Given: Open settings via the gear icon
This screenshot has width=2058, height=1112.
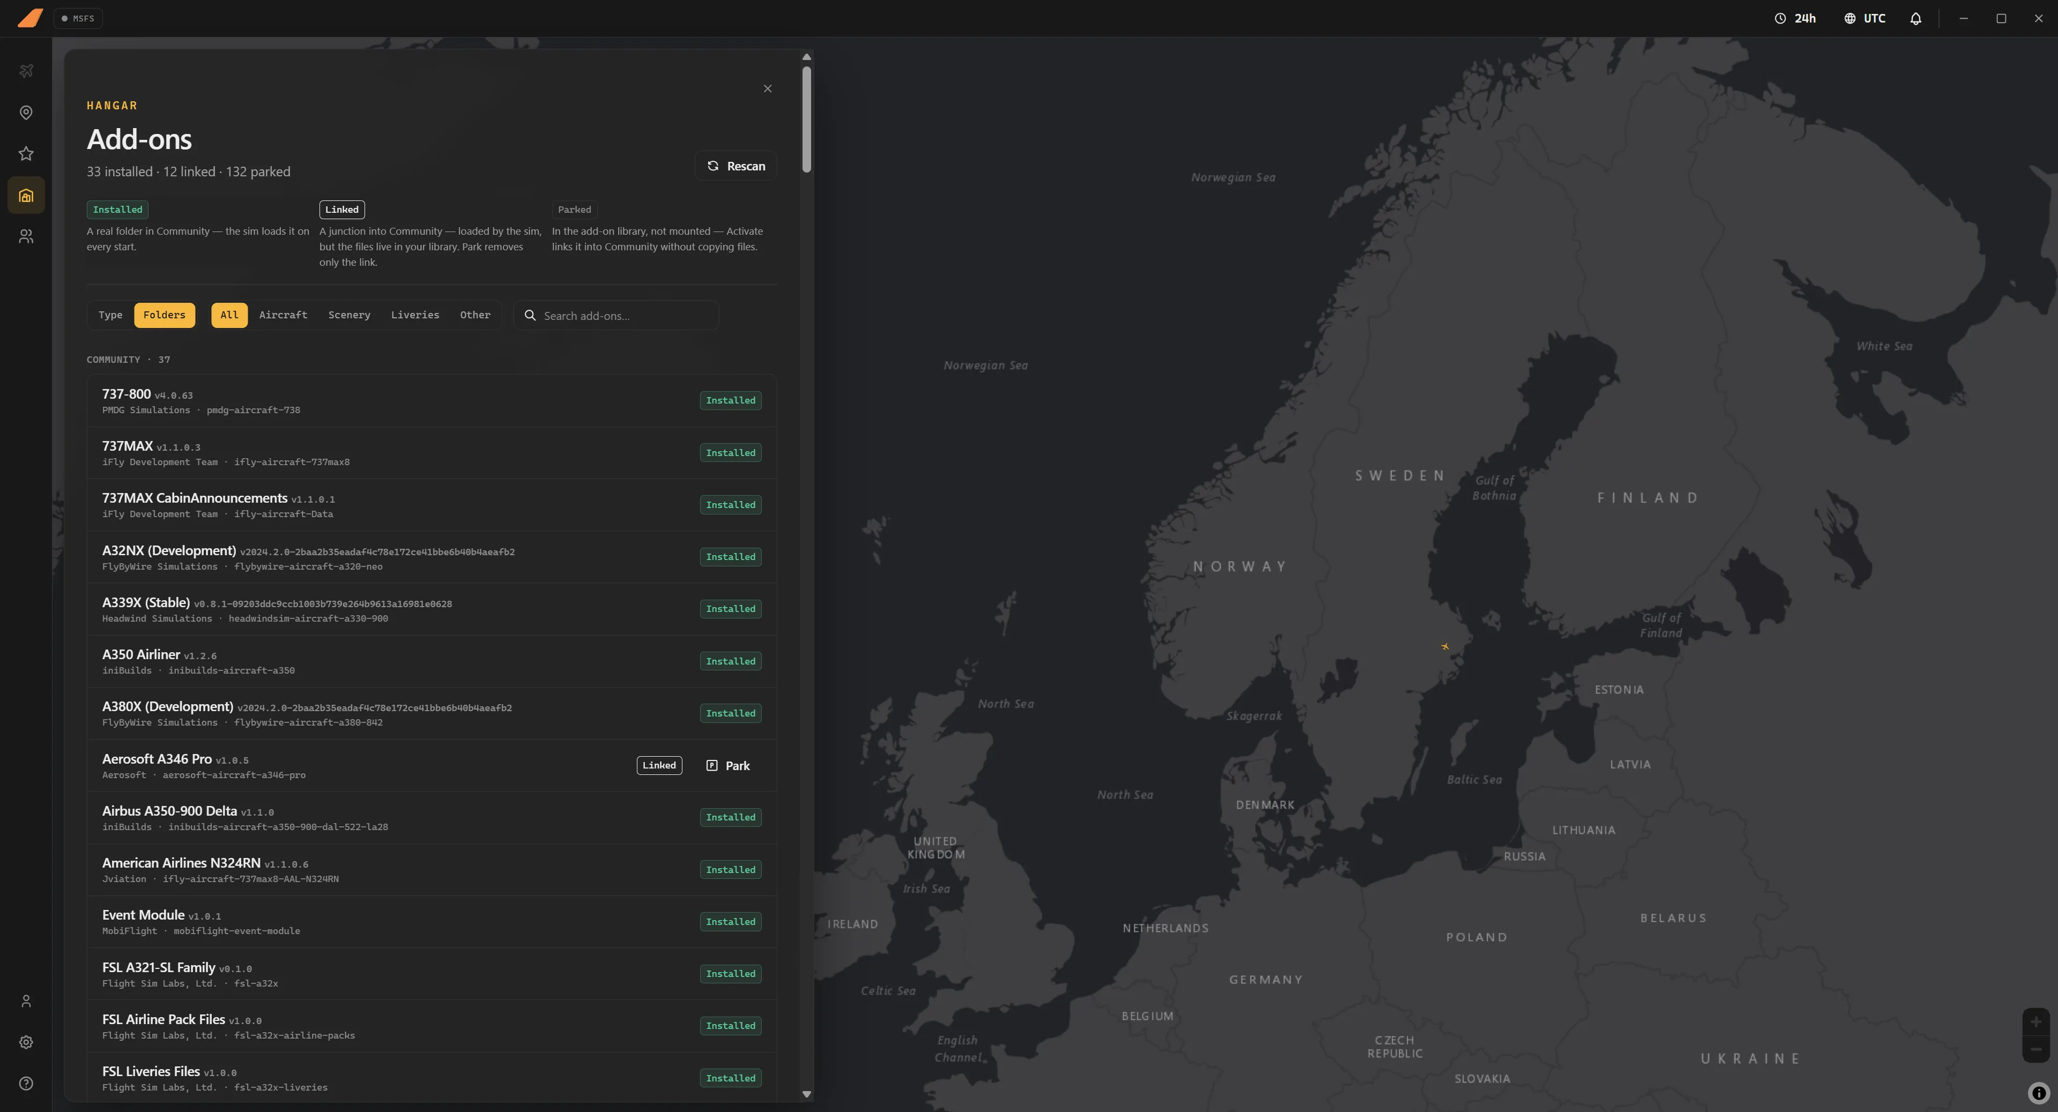Looking at the screenshot, I should tap(26, 1042).
